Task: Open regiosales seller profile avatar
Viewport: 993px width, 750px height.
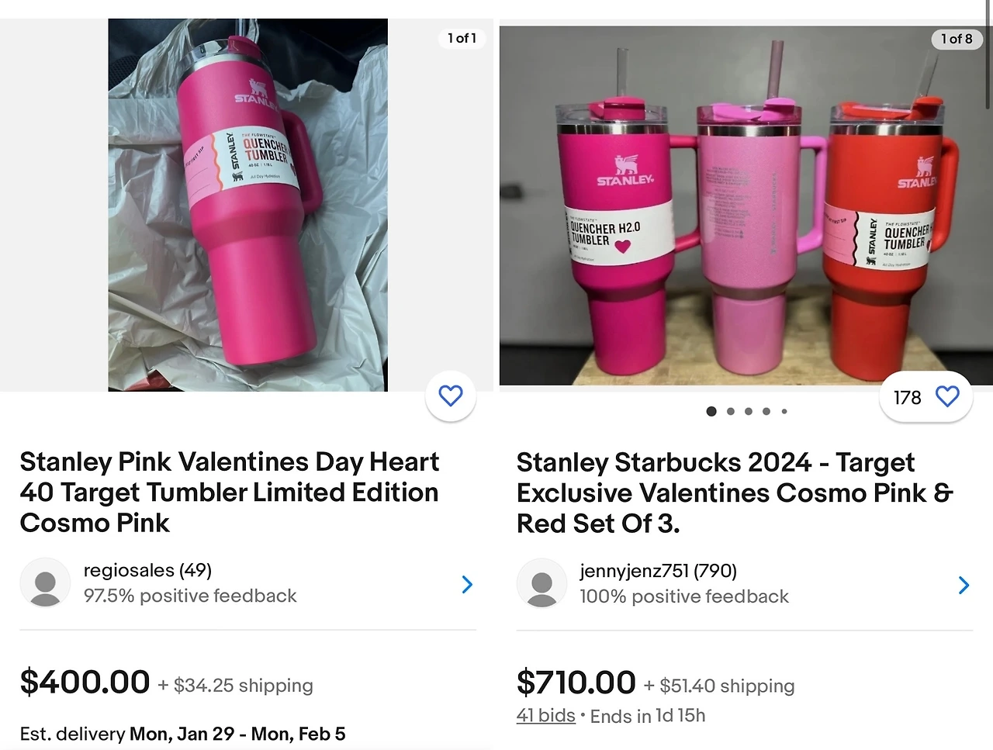Action: click(x=45, y=582)
